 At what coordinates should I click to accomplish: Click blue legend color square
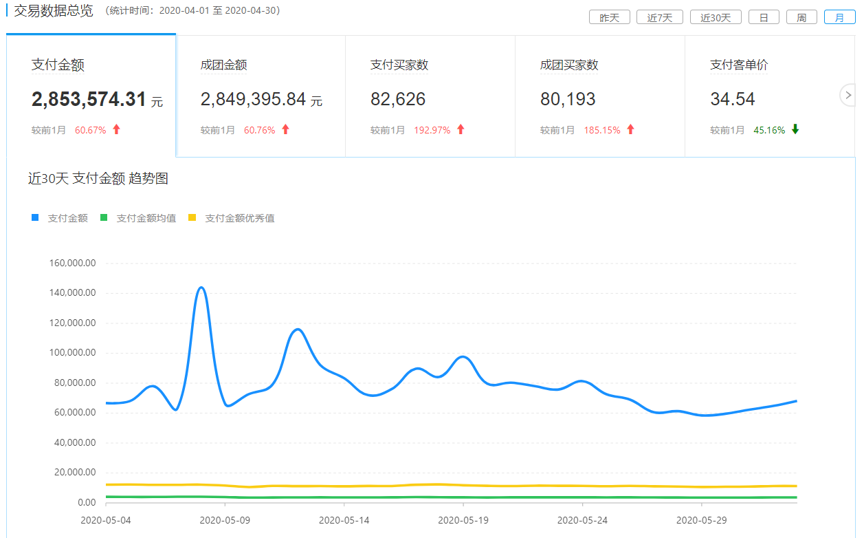coord(35,217)
